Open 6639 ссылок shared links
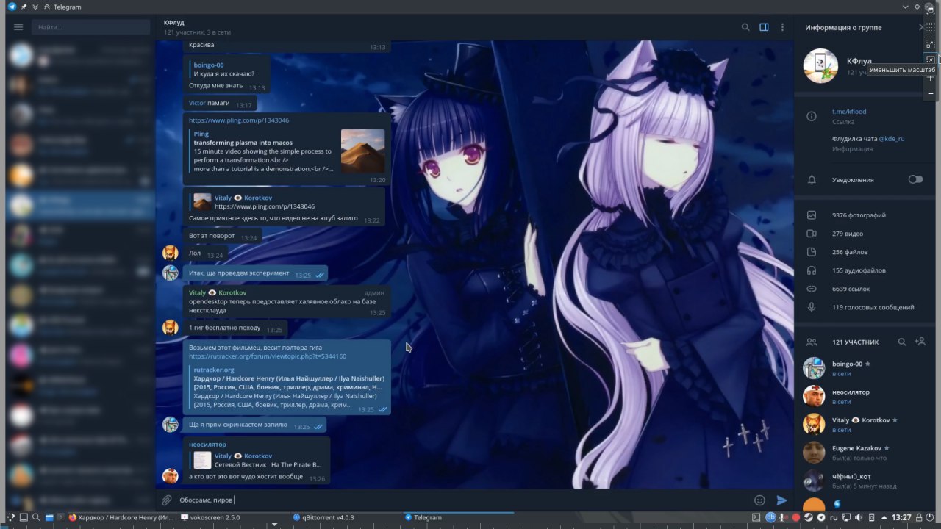Screen dimensions: 941x529 [x=851, y=289]
